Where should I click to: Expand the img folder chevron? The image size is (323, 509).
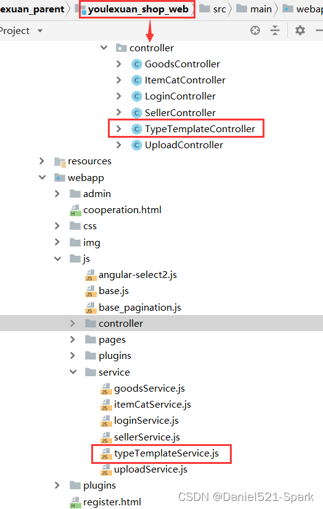click(57, 242)
